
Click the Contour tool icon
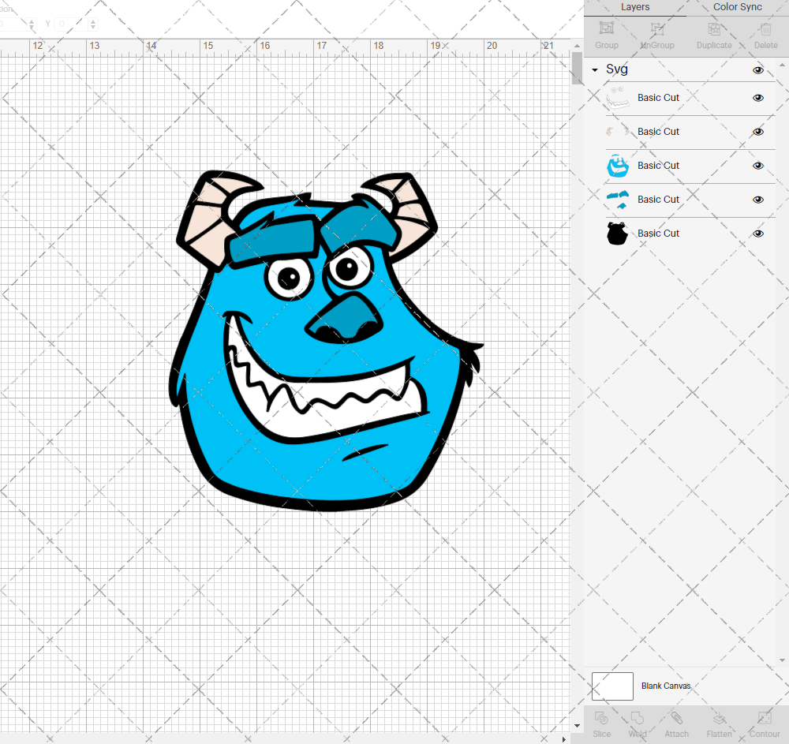pyautogui.click(x=765, y=718)
